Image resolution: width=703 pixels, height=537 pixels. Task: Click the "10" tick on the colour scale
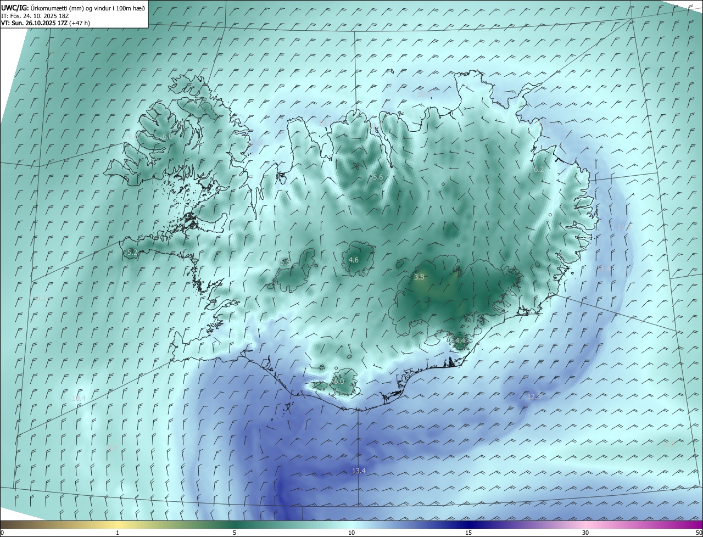[x=351, y=533]
